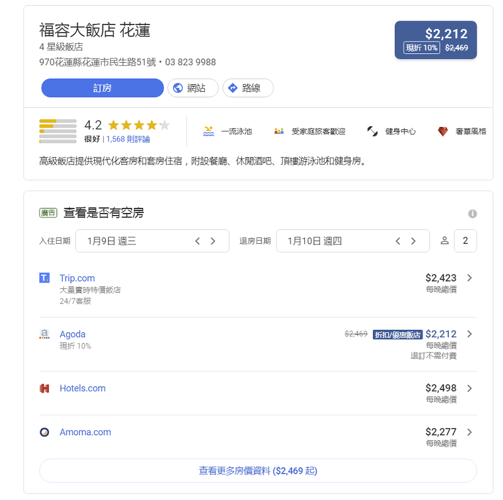Open the Amoma.com booking link
The image size is (503, 500).
[86, 432]
